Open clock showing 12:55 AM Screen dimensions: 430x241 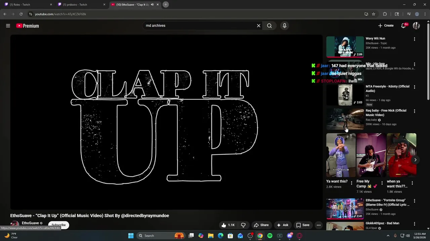(x=420, y=236)
